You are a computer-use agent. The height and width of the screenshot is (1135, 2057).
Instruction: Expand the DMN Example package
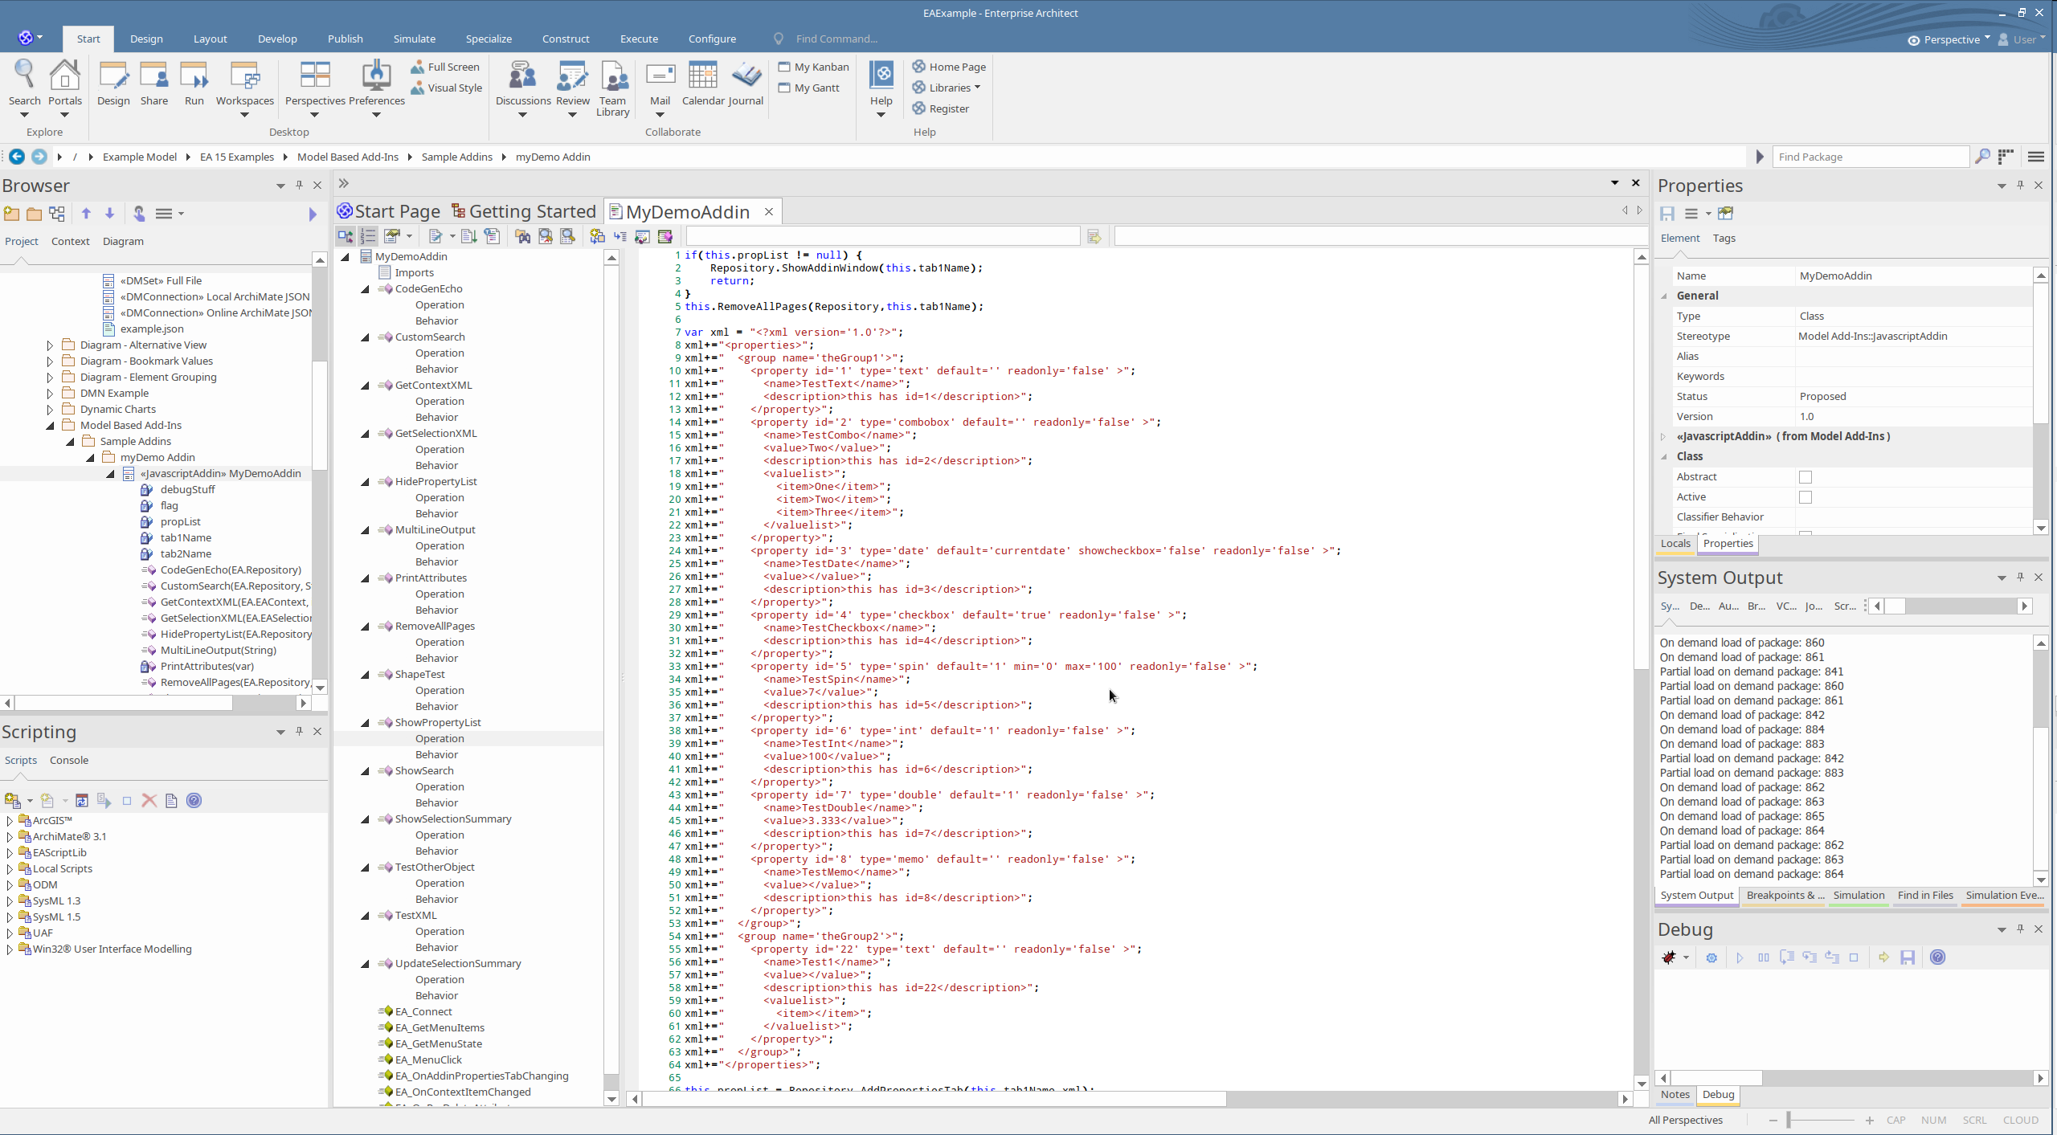coord(50,394)
